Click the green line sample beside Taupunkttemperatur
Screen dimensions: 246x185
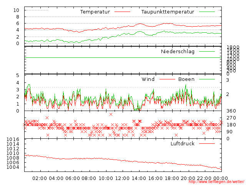(207, 12)
